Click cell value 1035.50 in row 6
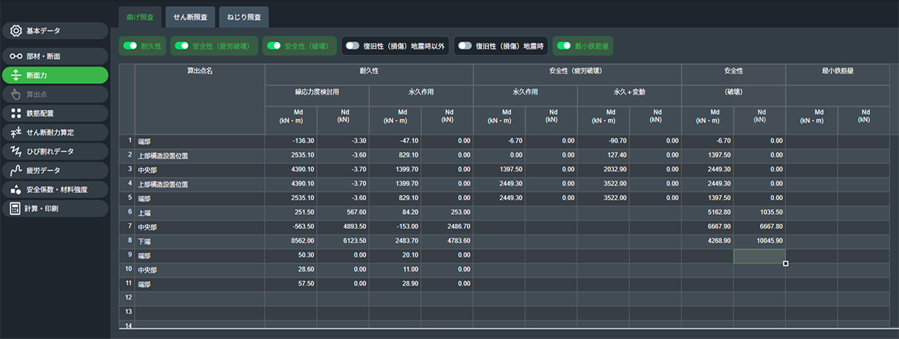The image size is (899, 339). click(759, 212)
